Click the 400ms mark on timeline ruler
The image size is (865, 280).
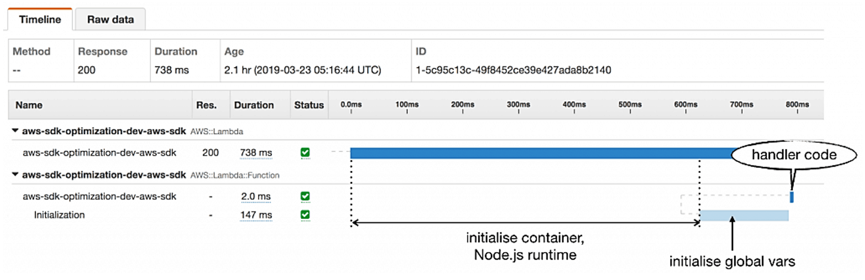point(574,105)
